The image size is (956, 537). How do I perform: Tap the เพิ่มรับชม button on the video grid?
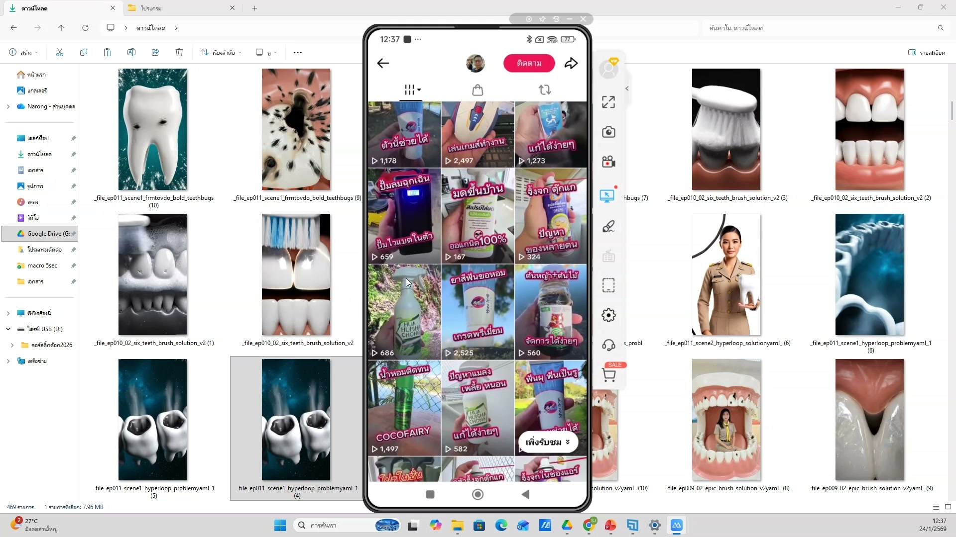click(547, 442)
